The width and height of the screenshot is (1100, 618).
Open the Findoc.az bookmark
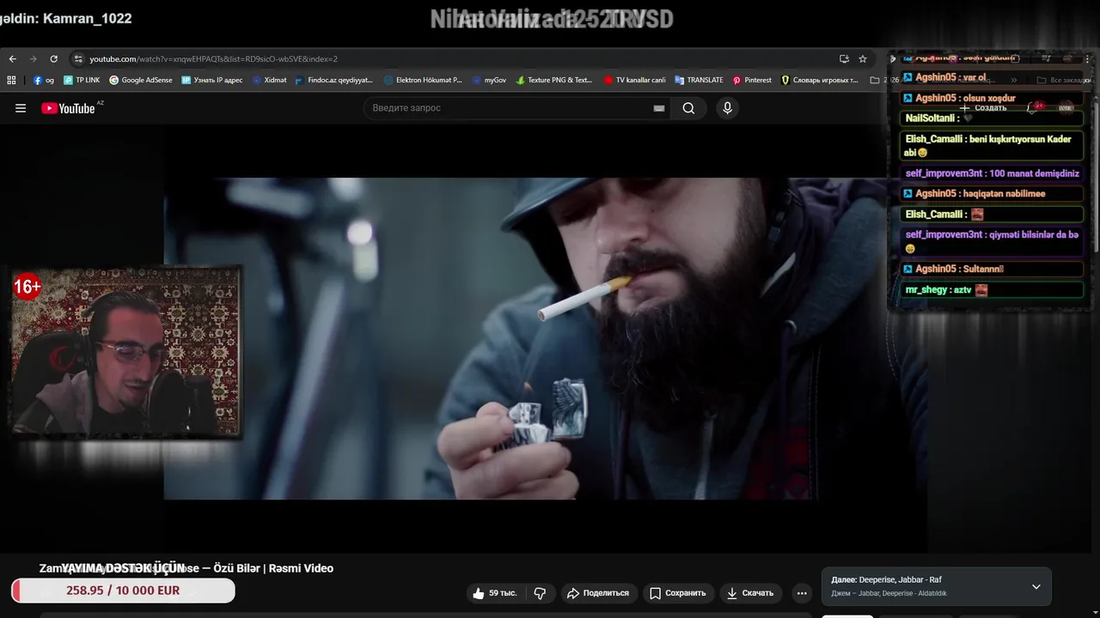[x=333, y=80]
